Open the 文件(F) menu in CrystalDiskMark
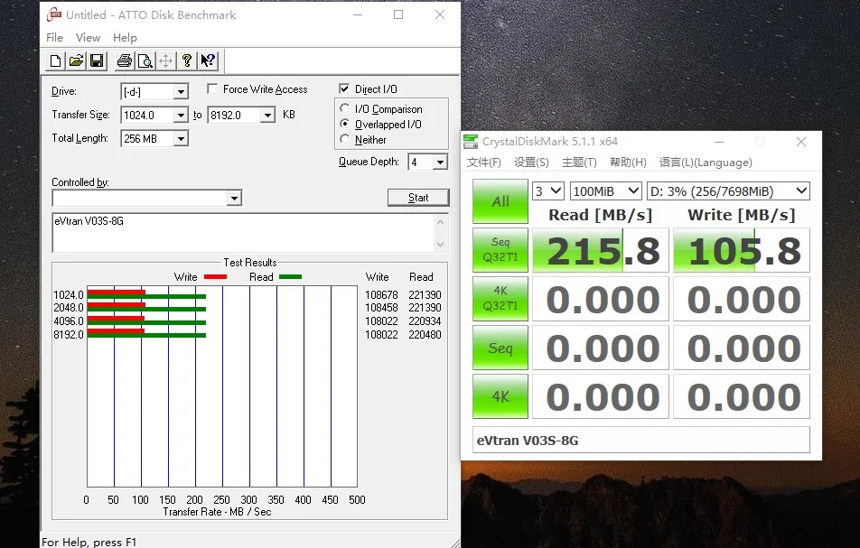860x548 pixels. tap(484, 163)
